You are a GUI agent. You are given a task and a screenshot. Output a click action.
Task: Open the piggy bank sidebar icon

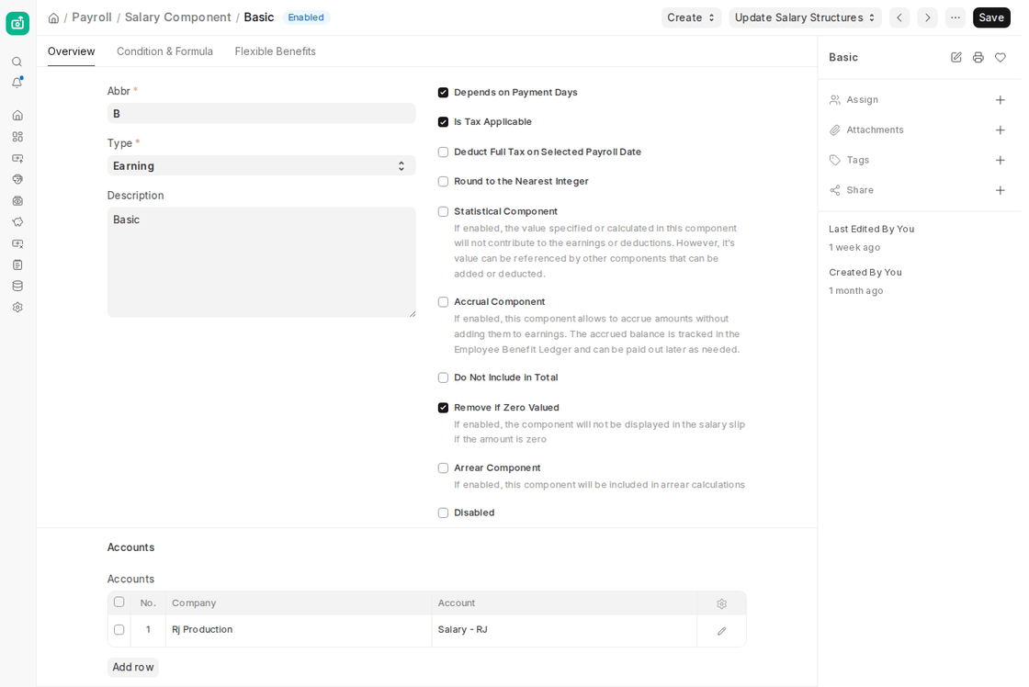coord(17,221)
